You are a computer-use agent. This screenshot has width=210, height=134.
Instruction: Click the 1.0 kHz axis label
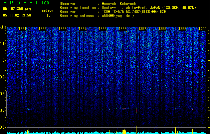pos(3,60)
